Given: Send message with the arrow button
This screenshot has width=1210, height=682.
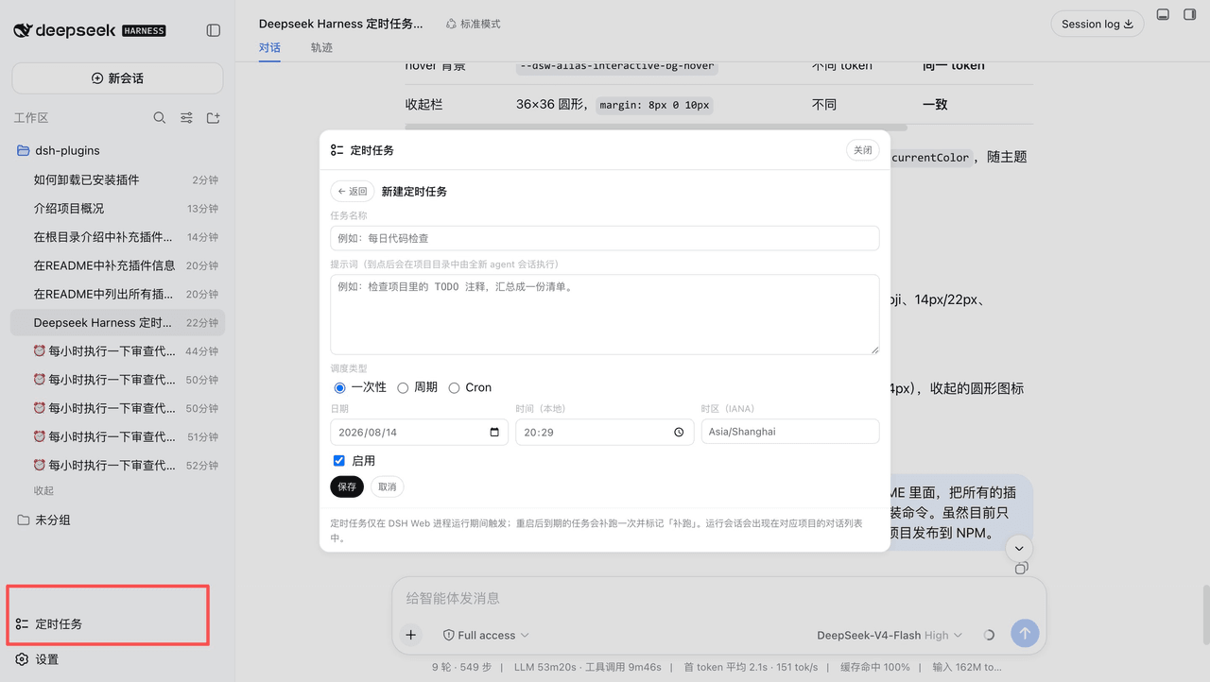Looking at the screenshot, I should coord(1025,633).
